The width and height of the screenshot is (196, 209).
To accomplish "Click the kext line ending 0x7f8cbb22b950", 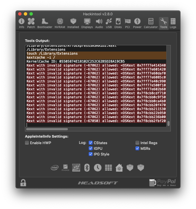I will (96, 113).
